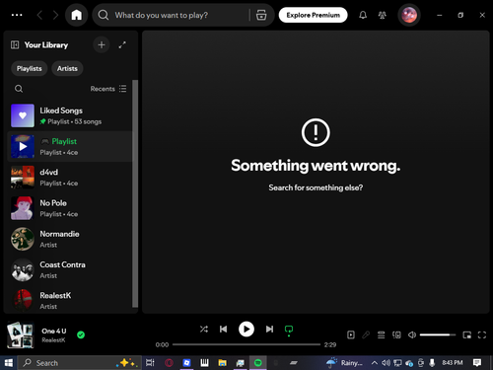This screenshot has height=370, width=493.
Task: Enter full screen mode
Action: tap(482, 334)
